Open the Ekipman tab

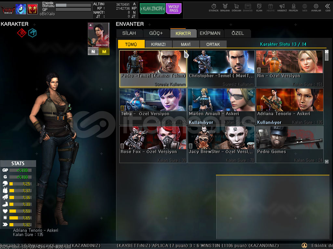(x=210, y=33)
